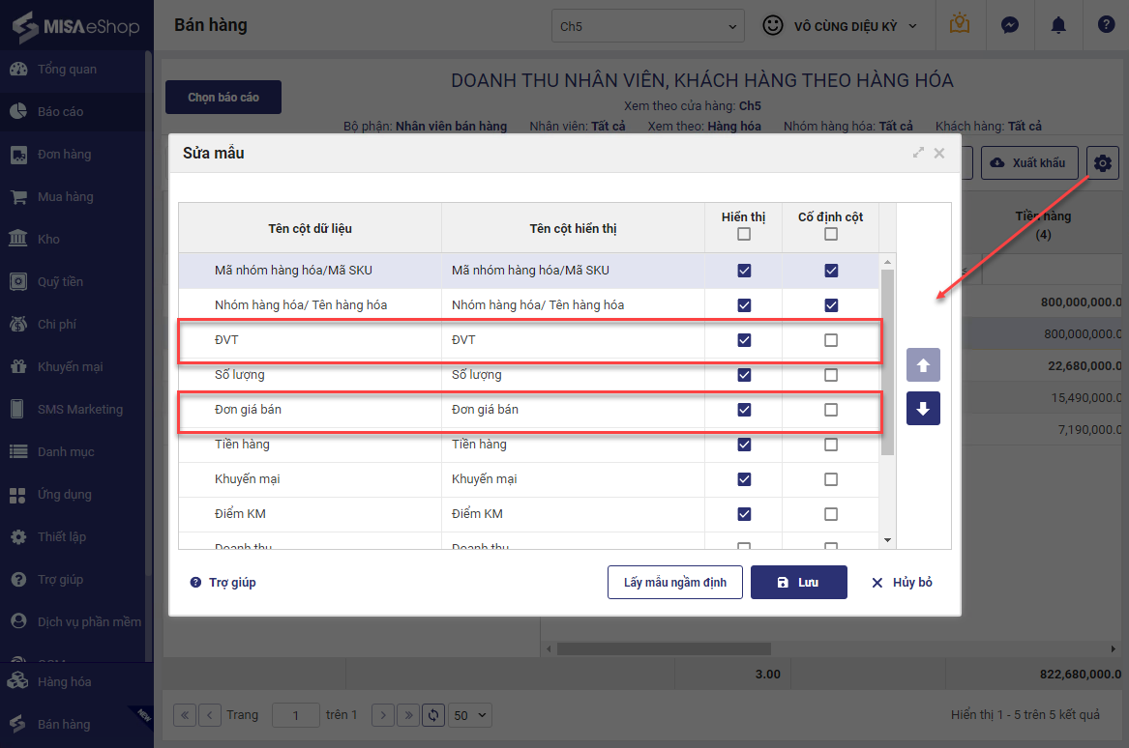Click the move row up arrow button
The width and height of the screenshot is (1129, 748).
pyautogui.click(x=923, y=366)
